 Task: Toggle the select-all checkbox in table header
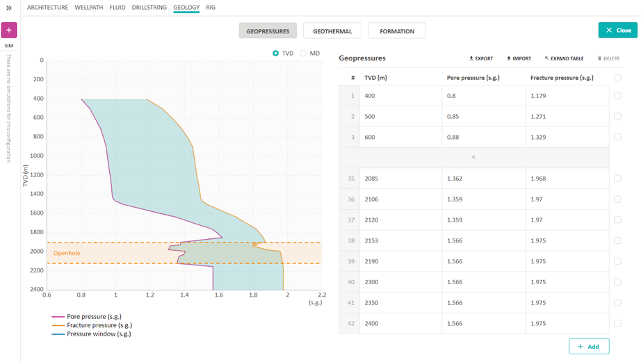point(617,78)
